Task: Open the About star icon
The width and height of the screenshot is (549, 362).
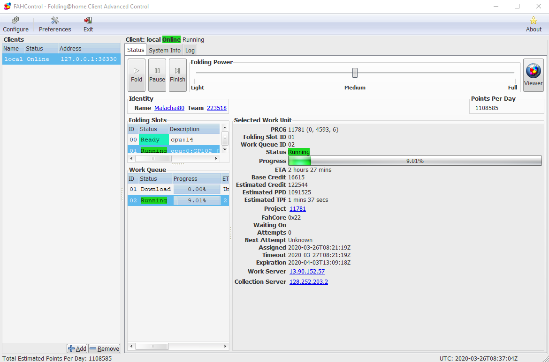Action: click(533, 21)
